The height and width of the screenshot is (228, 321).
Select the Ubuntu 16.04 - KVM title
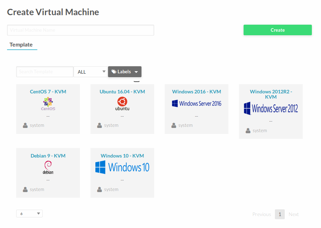coord(122,92)
